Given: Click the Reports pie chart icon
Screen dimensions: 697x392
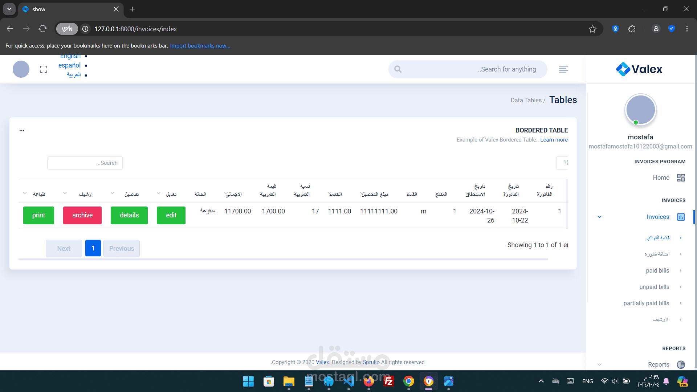Looking at the screenshot, I should 681,364.
